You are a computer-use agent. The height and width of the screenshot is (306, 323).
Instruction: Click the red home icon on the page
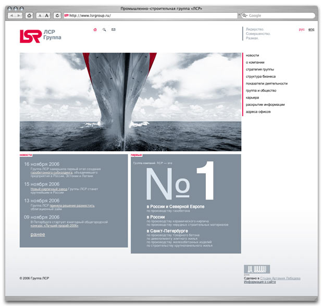click(x=95, y=30)
